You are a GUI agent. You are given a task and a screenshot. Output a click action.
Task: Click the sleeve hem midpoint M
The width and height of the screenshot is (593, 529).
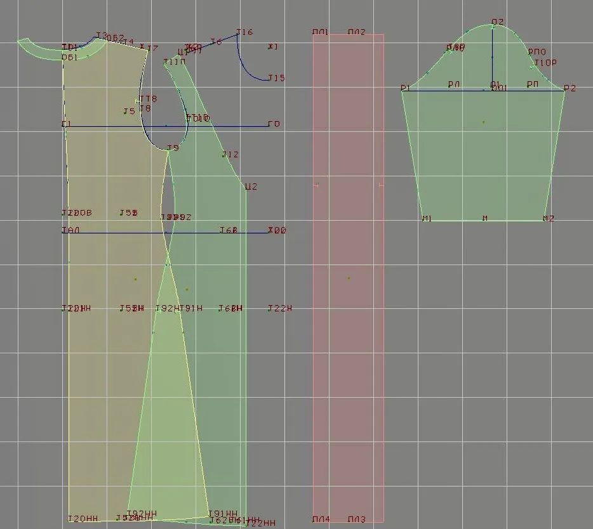click(x=484, y=220)
